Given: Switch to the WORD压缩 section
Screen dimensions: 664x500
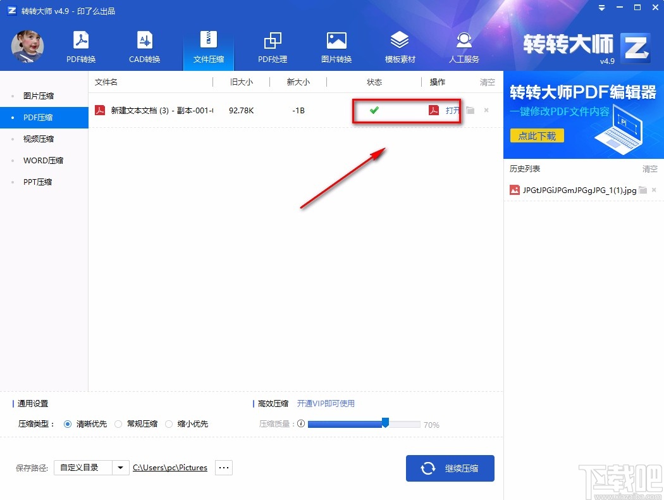Looking at the screenshot, I should [x=42, y=160].
